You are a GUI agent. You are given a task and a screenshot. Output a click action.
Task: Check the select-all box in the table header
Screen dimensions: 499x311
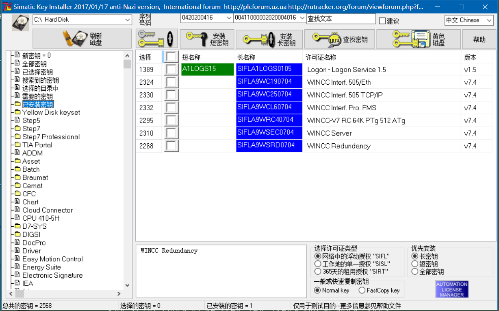point(171,57)
